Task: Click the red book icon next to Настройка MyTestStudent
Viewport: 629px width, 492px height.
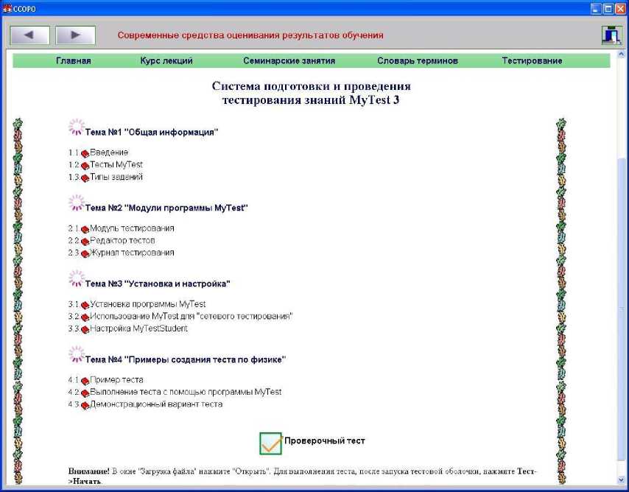Action: coord(85,330)
